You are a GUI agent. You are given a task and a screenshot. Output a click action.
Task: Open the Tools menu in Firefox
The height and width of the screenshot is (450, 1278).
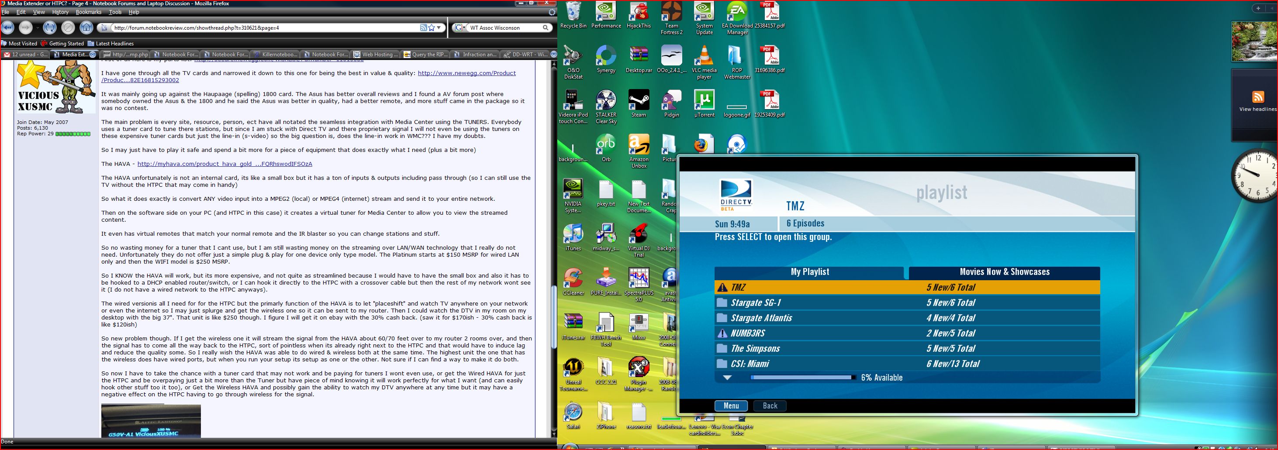click(115, 12)
